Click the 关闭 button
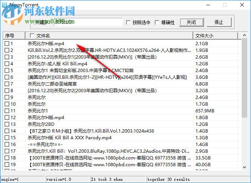This screenshot has width=251, height=183. (x=191, y=22)
